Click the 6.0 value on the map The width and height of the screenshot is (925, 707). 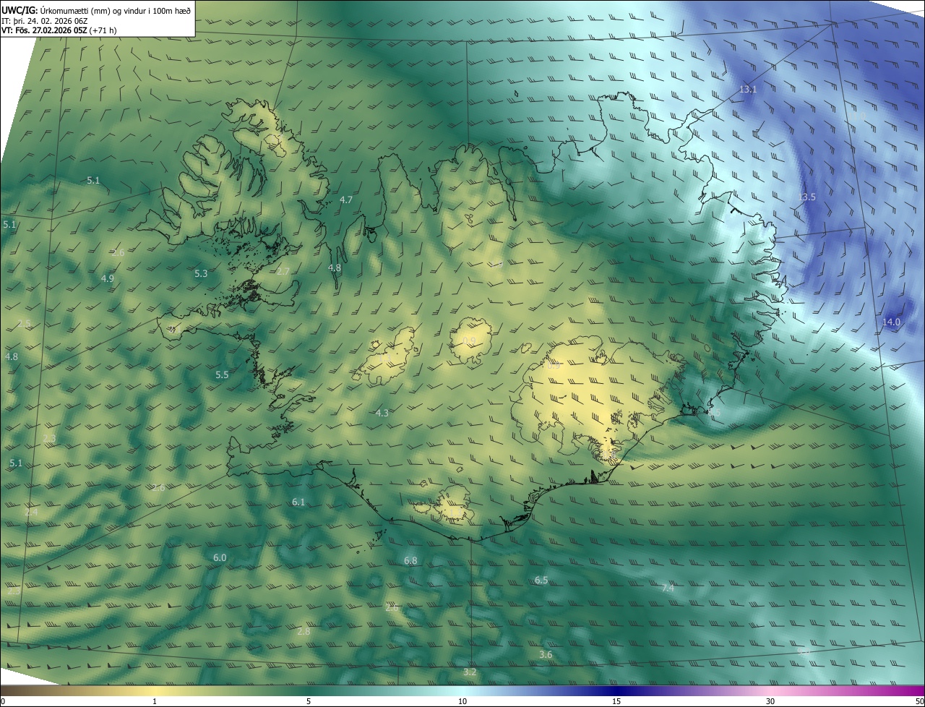point(220,557)
